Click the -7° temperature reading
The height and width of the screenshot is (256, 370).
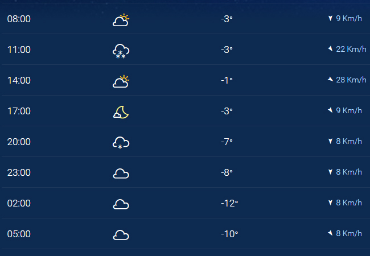[227, 142]
